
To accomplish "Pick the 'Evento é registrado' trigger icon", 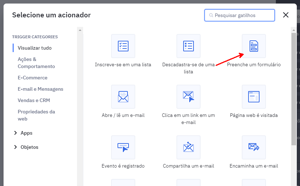I will coord(123,147).
